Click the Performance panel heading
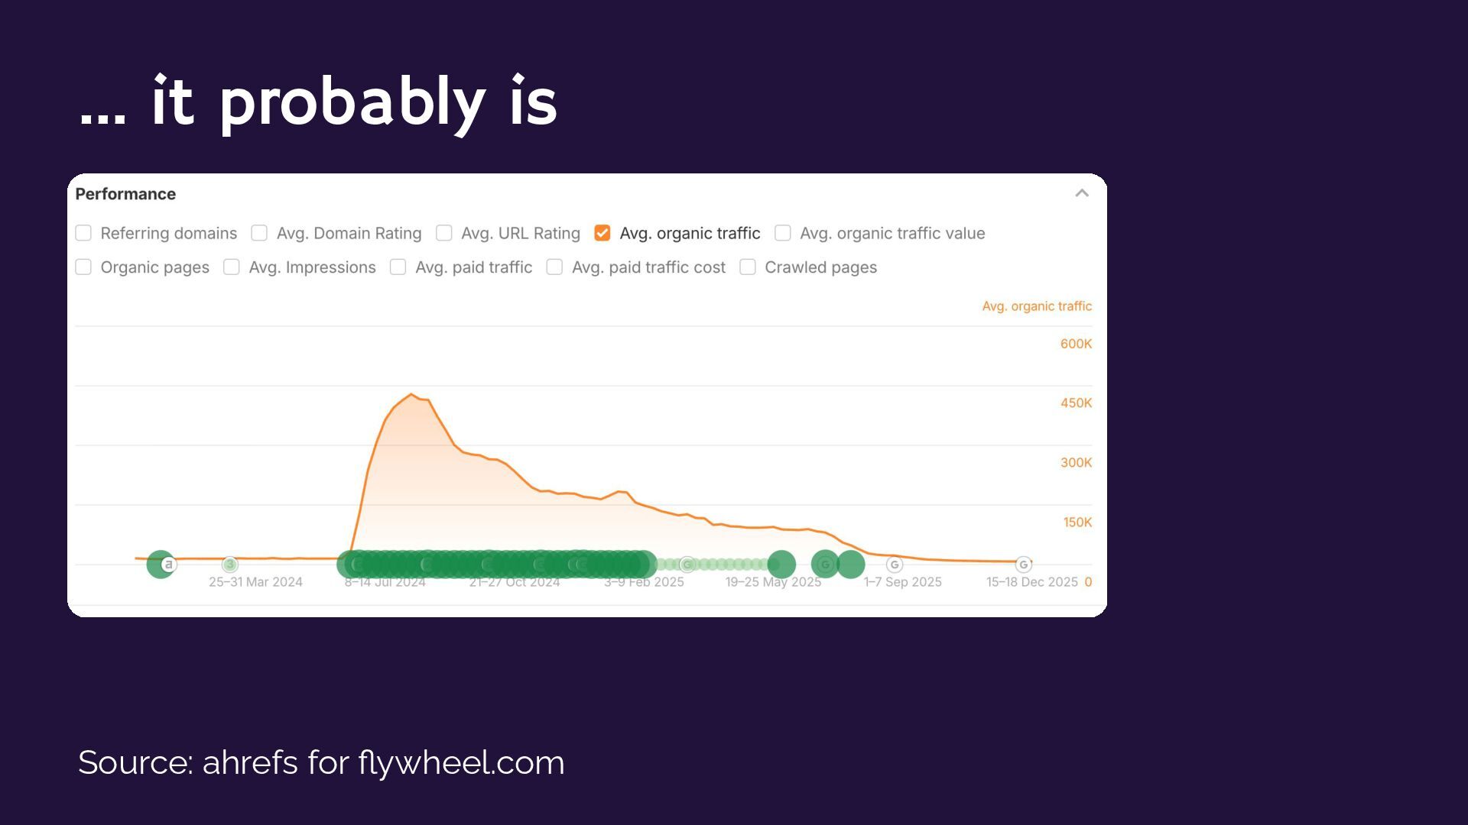 point(125,194)
